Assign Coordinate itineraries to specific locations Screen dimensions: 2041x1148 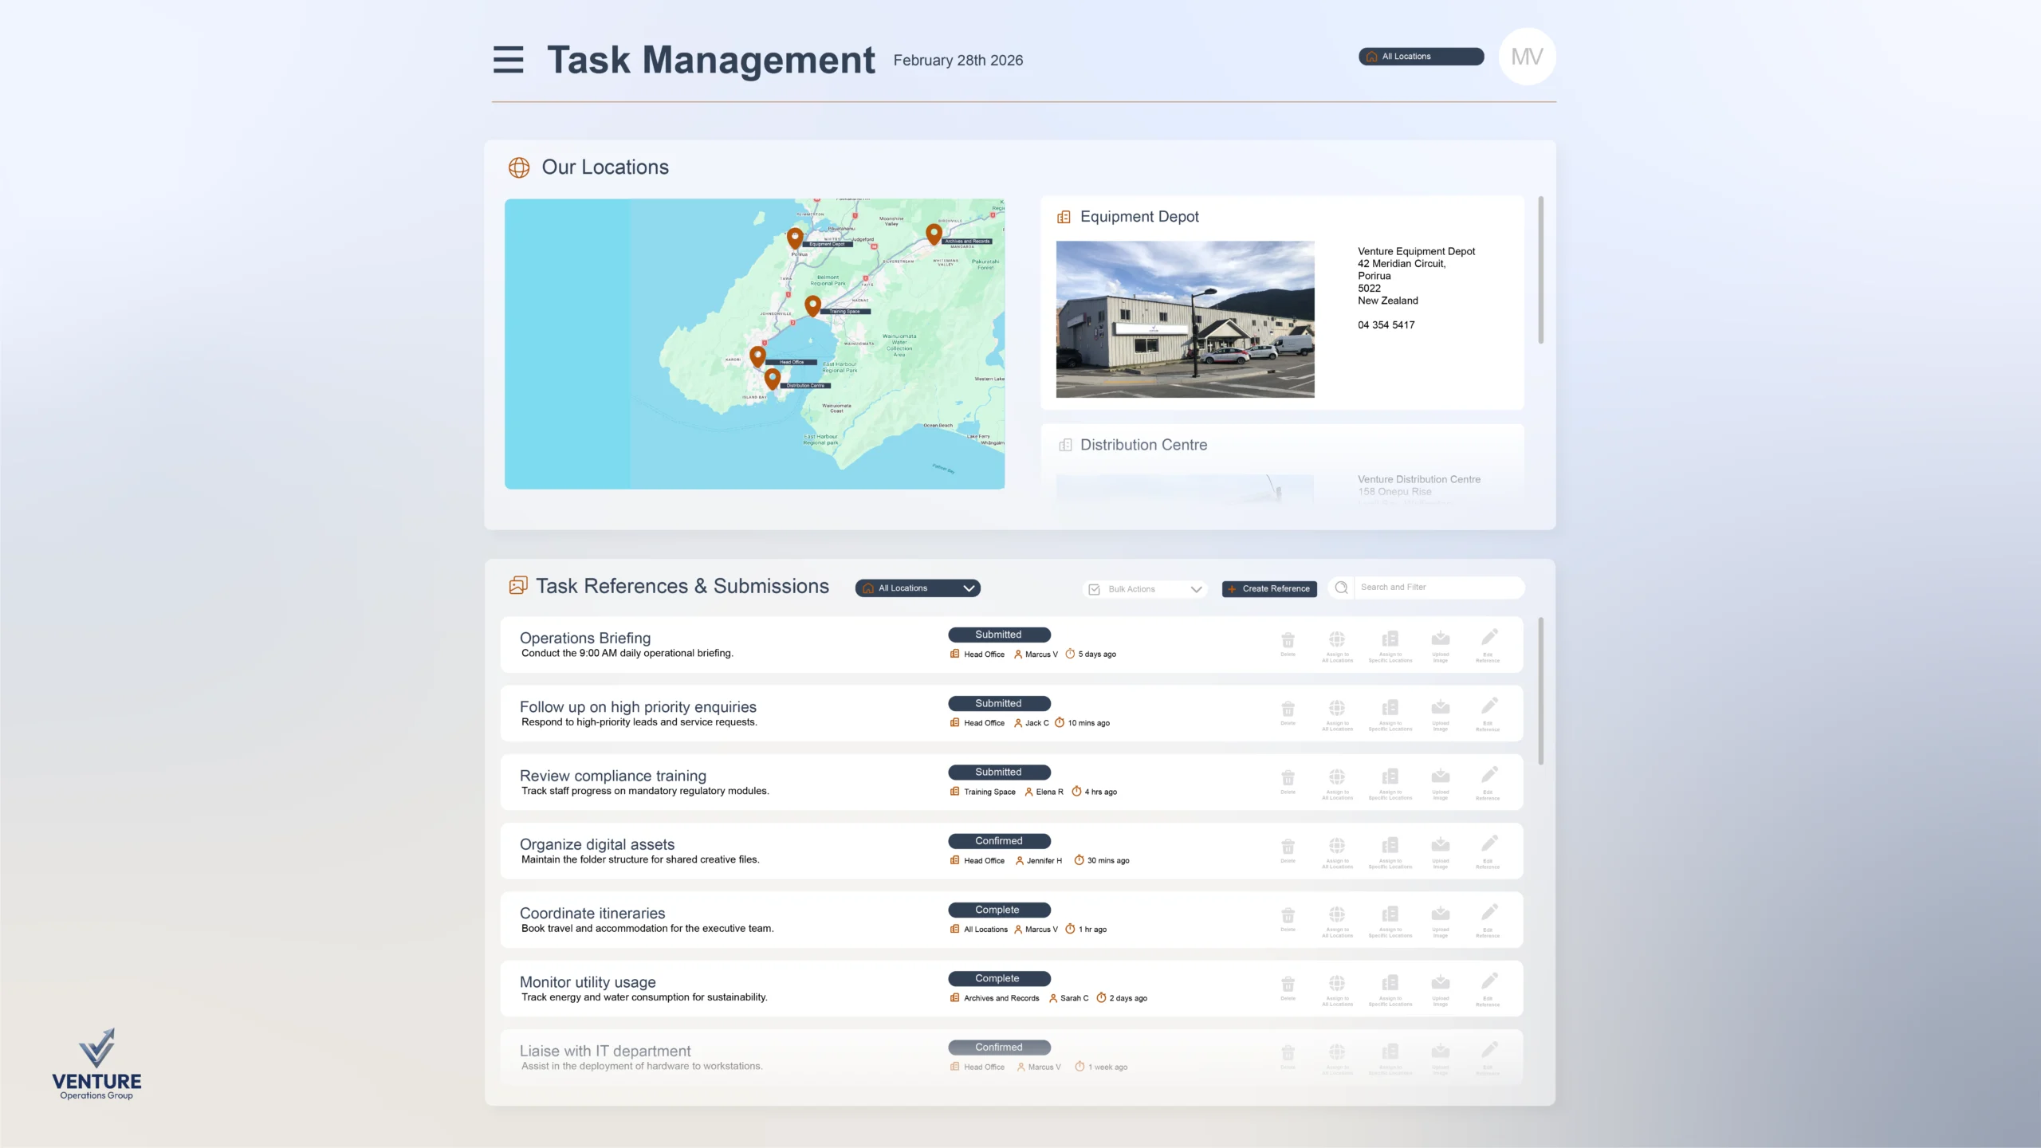tap(1390, 920)
